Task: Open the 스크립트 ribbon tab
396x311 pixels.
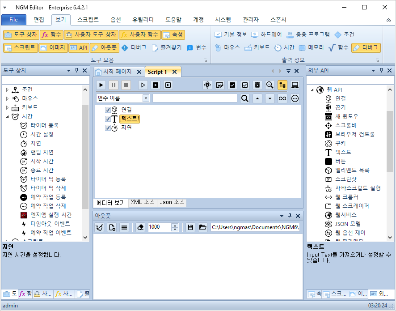Action: [x=88, y=20]
